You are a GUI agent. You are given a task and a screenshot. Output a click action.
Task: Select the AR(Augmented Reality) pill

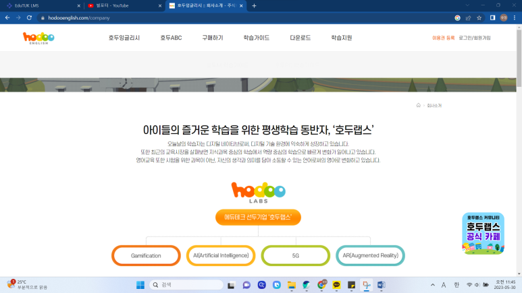371,255
